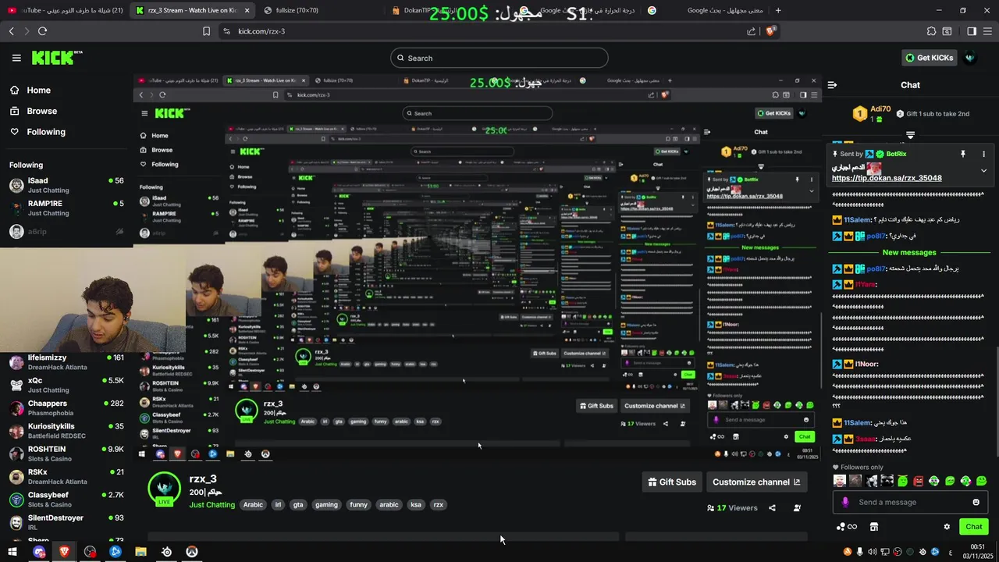Viewport: 999px width, 562px height.
Task: Open xQc channel in the sidebar
Action: (x=66, y=385)
